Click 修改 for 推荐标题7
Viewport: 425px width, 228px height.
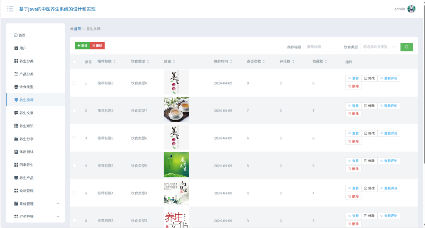point(369,106)
